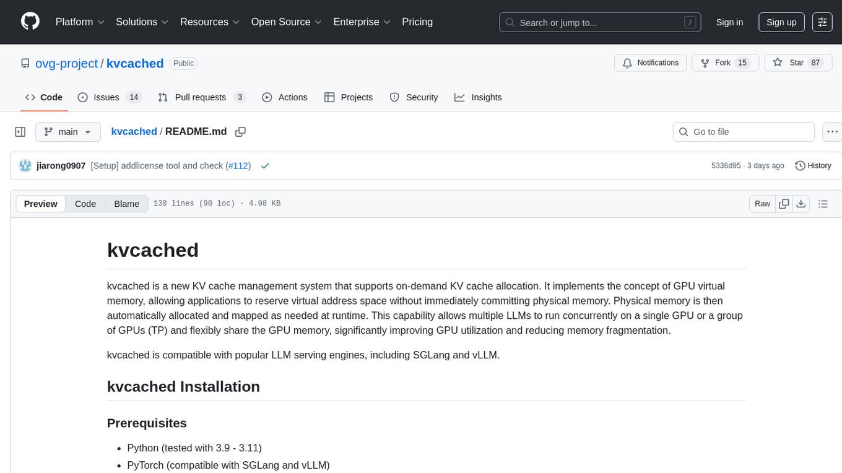Open the Insights tab
The image size is (842, 473).
point(478,97)
